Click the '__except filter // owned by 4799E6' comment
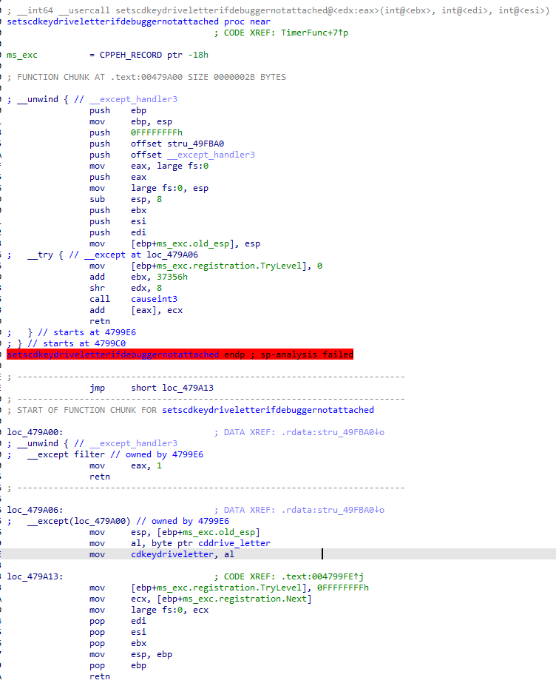556x683 pixels. click(115, 454)
